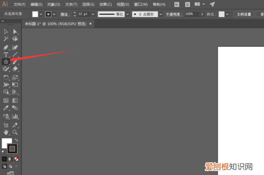Switch to 未标题-1* document tab
Image resolution: width=264 pixels, height=175 pixels.
click(x=55, y=24)
